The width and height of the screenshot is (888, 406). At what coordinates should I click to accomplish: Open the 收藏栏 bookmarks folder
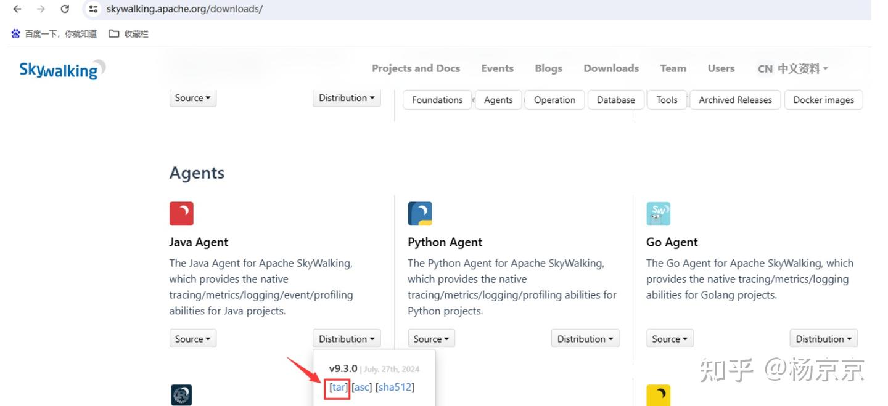pyautogui.click(x=129, y=34)
